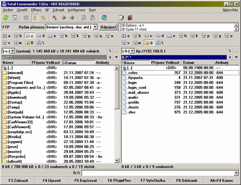Open the Nápověda menu

pos(230,10)
